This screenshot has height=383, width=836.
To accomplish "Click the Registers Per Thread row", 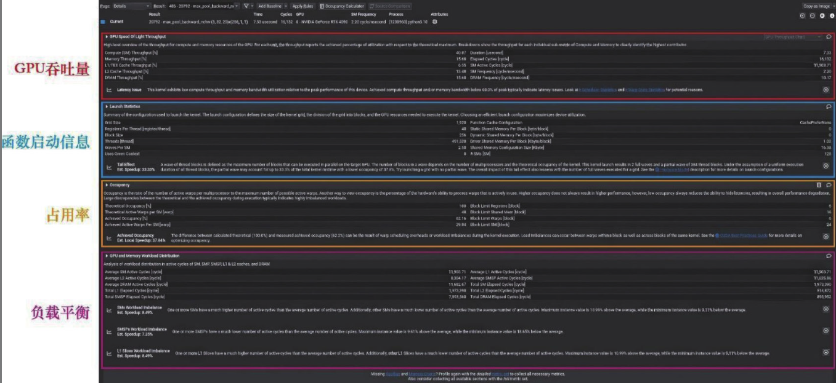I will click(285, 128).
